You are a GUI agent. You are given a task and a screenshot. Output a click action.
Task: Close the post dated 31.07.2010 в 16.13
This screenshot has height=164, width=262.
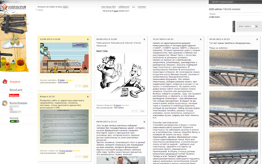201,39
